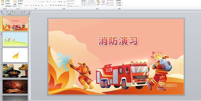Expand the shapes gallery more arrow
Screen dimensions: 201x101
(x=95, y=5)
